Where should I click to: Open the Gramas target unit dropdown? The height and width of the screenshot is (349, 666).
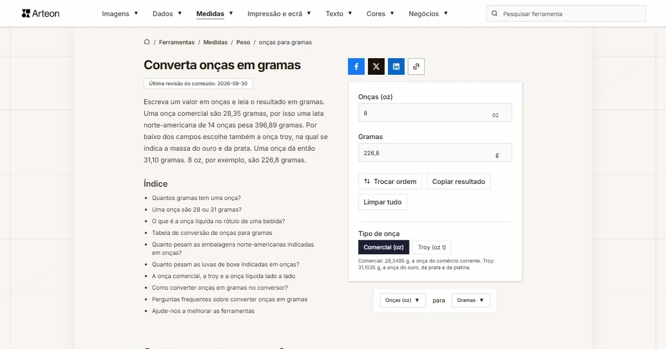471,300
